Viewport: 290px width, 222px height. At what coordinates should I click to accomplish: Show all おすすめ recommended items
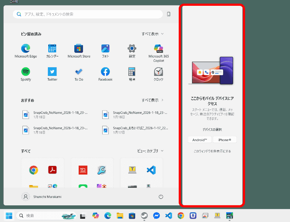pyautogui.click(x=152, y=101)
